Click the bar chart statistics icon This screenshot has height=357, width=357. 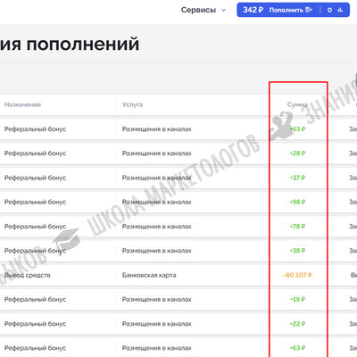(x=340, y=10)
